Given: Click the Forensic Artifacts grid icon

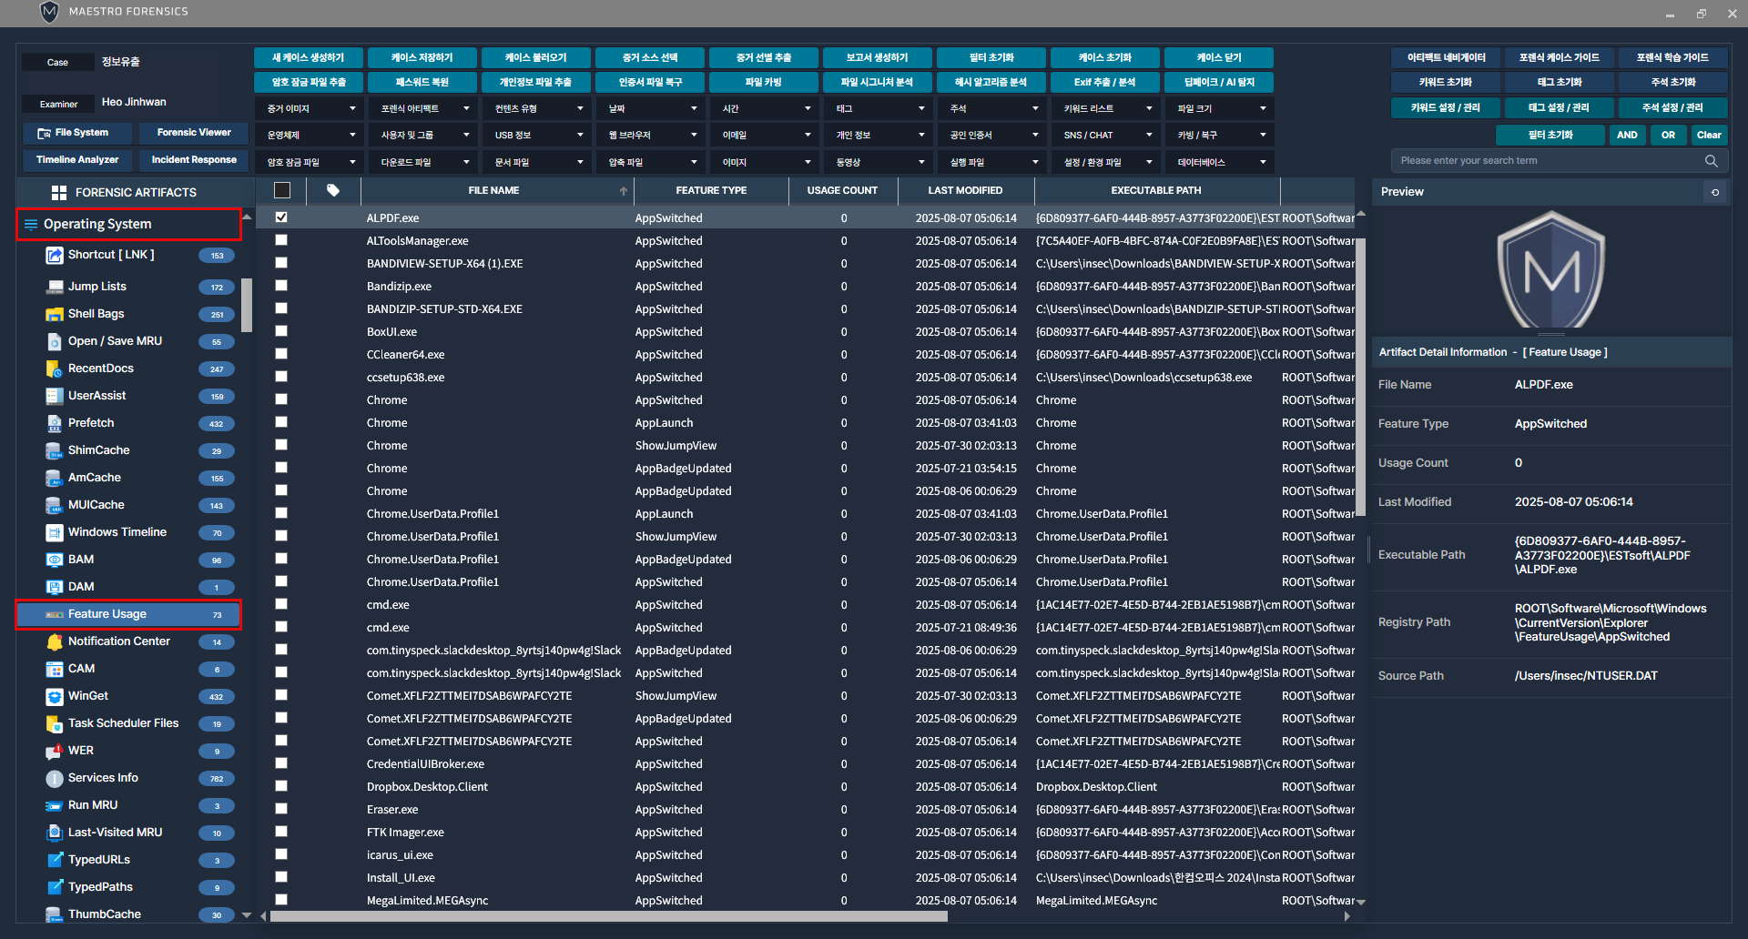Looking at the screenshot, I should (x=59, y=193).
